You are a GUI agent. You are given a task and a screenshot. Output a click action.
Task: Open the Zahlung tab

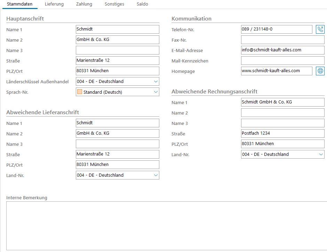tap(84, 4)
